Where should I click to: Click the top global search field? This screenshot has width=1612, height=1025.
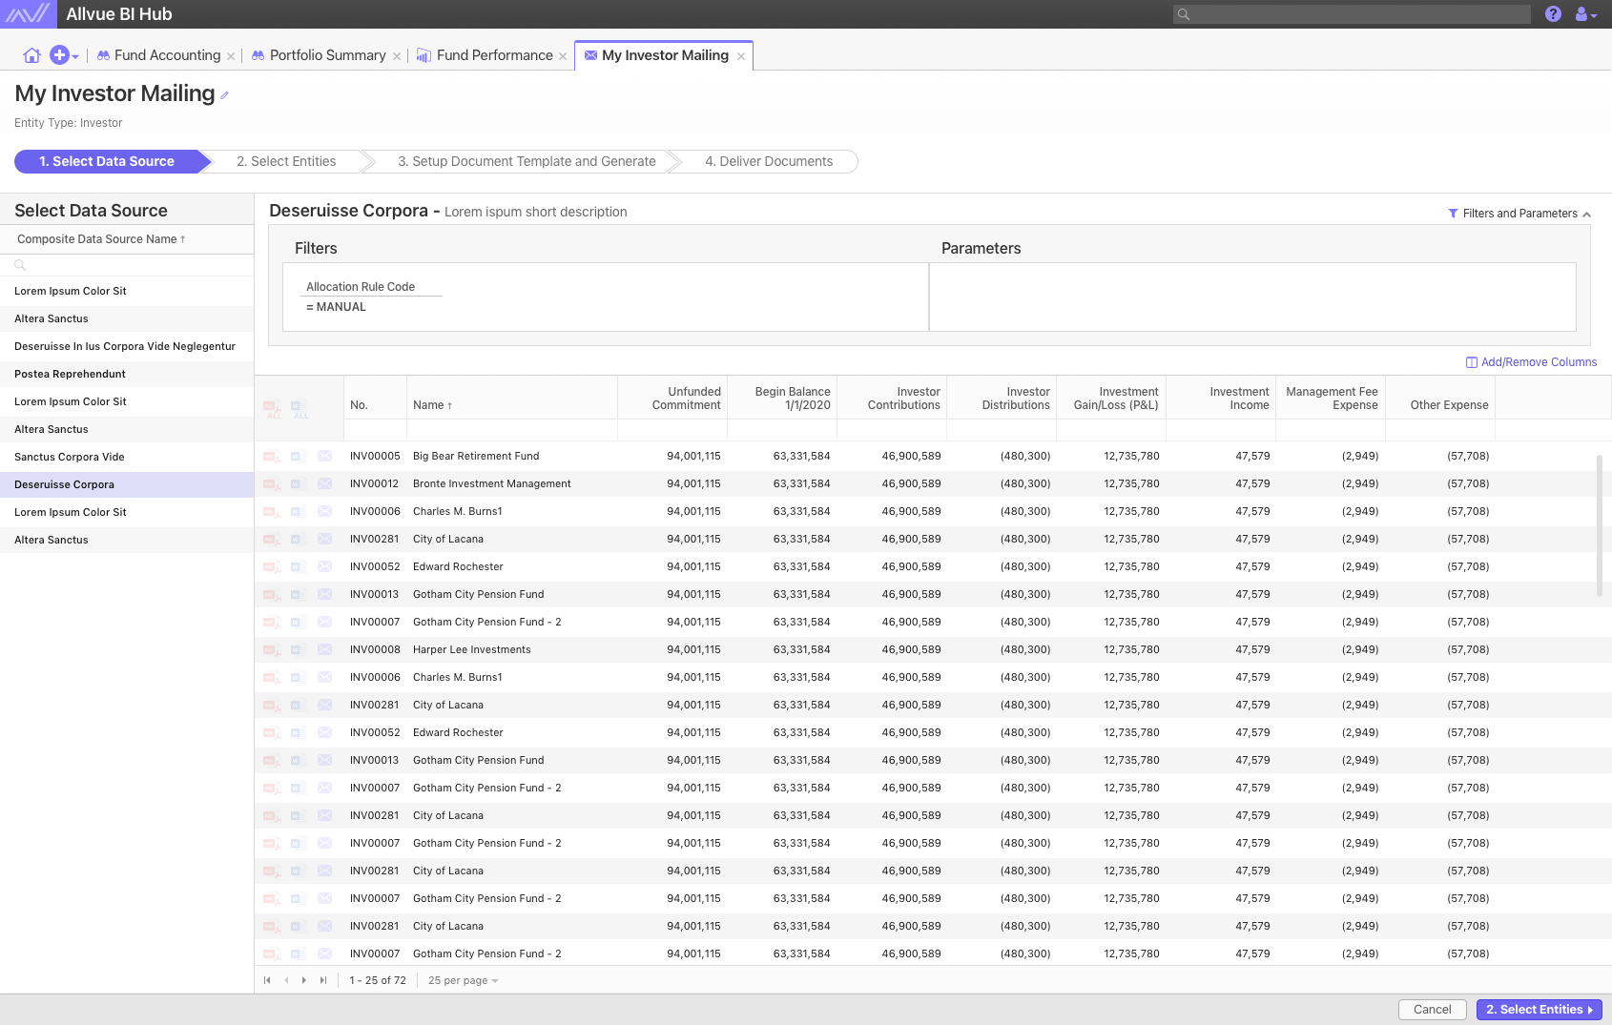tap(1352, 14)
